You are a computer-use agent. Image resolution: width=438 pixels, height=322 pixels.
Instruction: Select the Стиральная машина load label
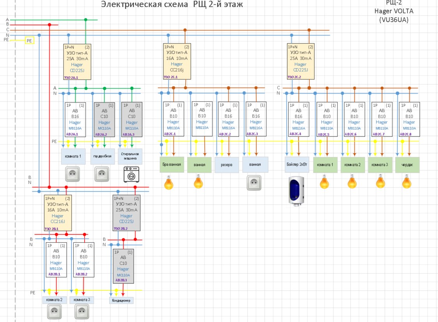click(x=130, y=156)
